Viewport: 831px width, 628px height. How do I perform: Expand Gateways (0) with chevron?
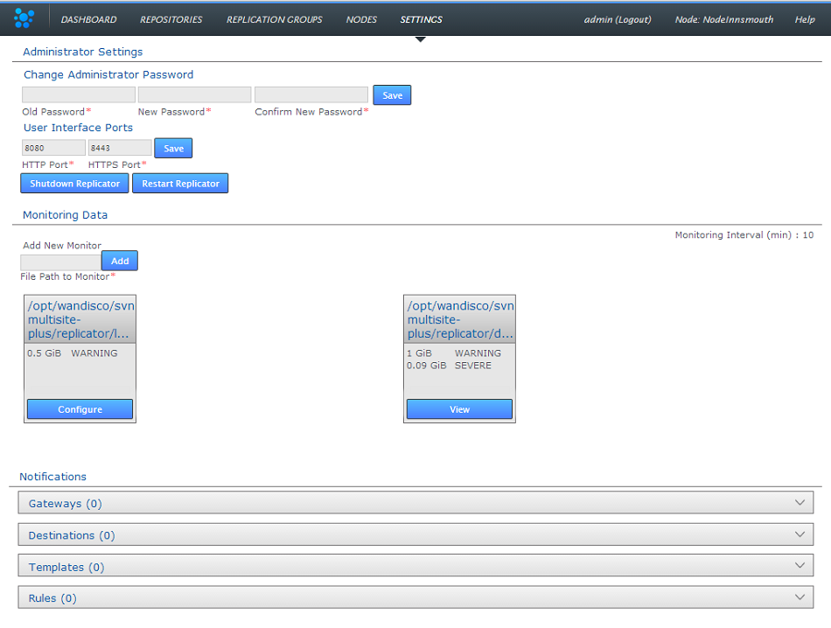coord(800,502)
